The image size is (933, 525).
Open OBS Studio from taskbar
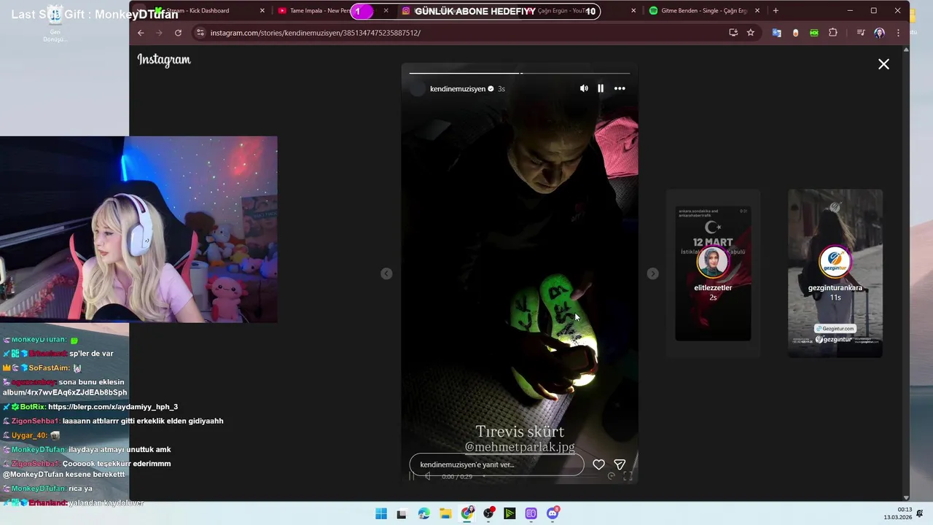[x=488, y=514]
